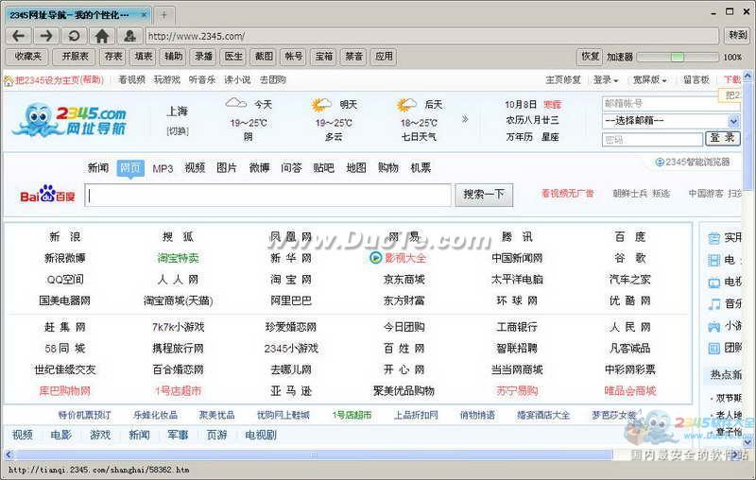
Task: Open the 京东商城 link
Action: coord(404,280)
